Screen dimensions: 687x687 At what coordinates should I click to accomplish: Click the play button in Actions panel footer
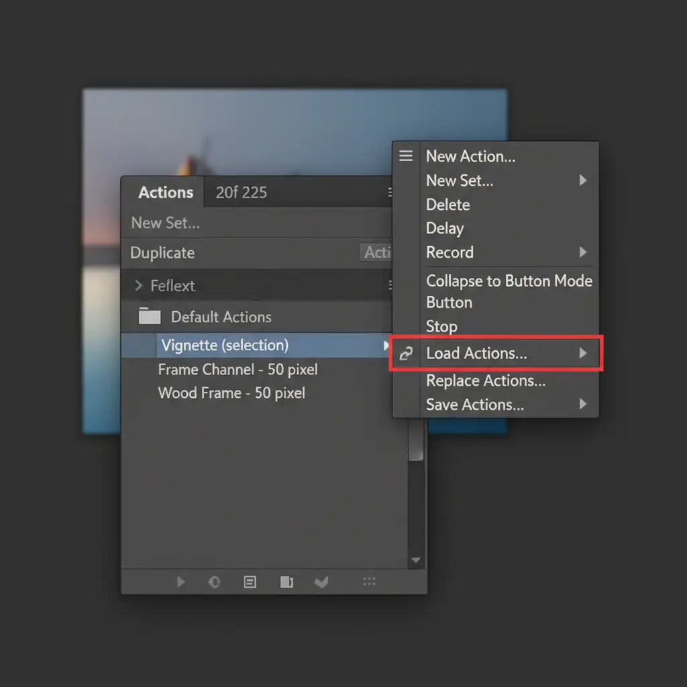[x=180, y=582]
